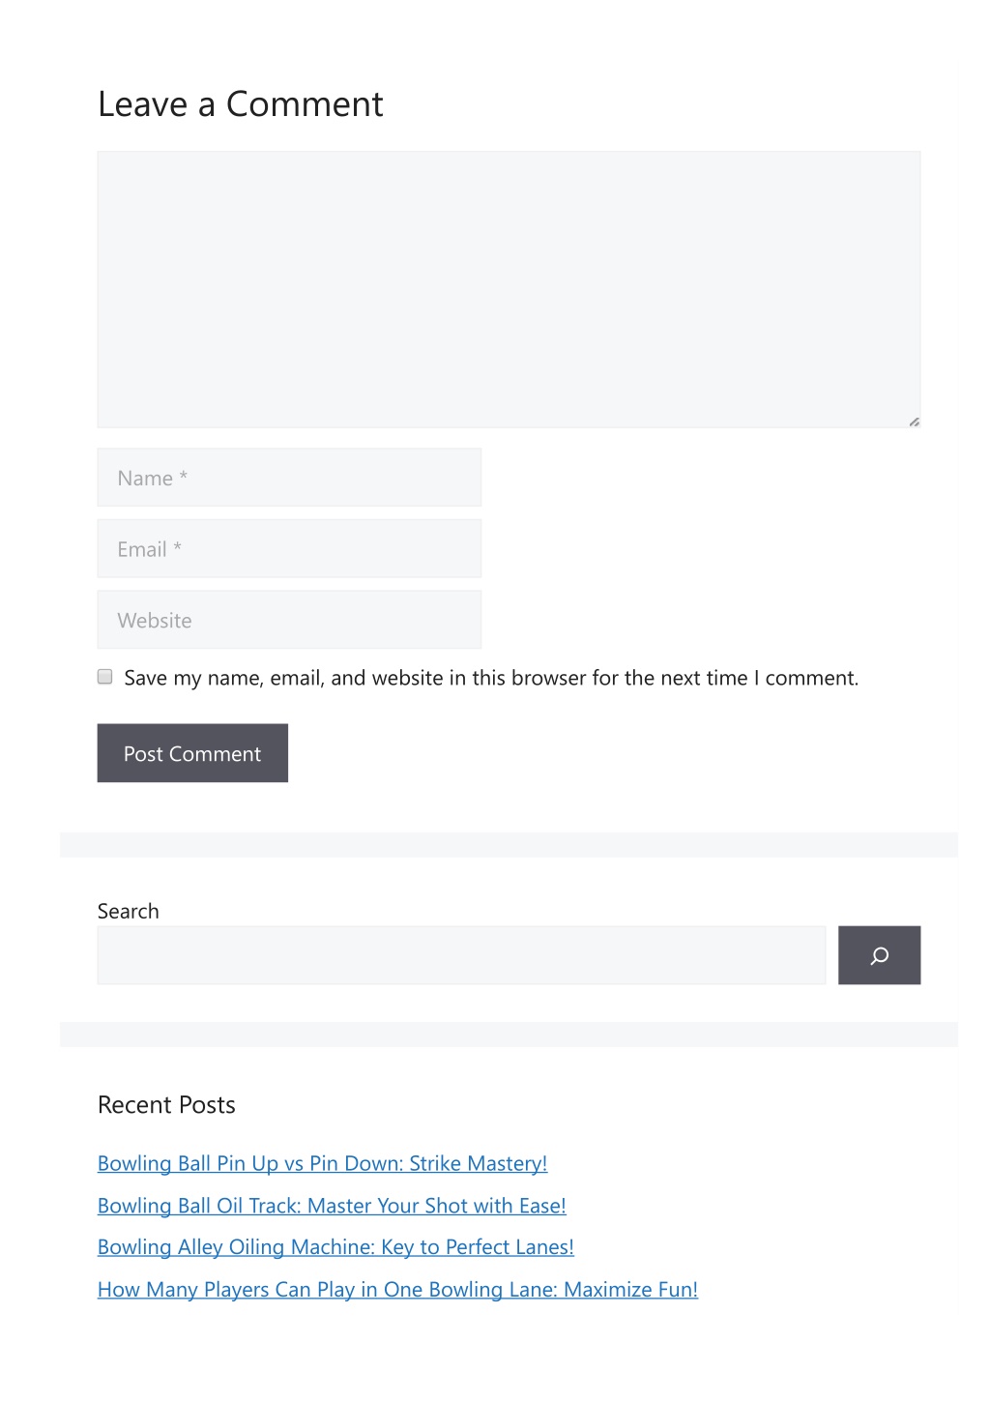Click the magnifier search button
Viewport: 990px width, 1401px height.
[x=879, y=955]
